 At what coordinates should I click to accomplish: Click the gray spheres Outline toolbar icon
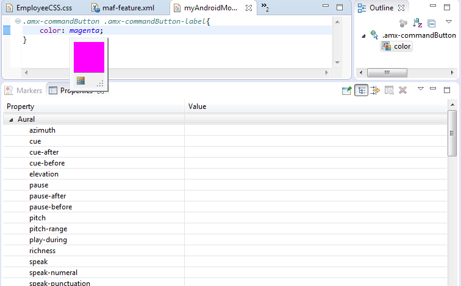click(403, 23)
